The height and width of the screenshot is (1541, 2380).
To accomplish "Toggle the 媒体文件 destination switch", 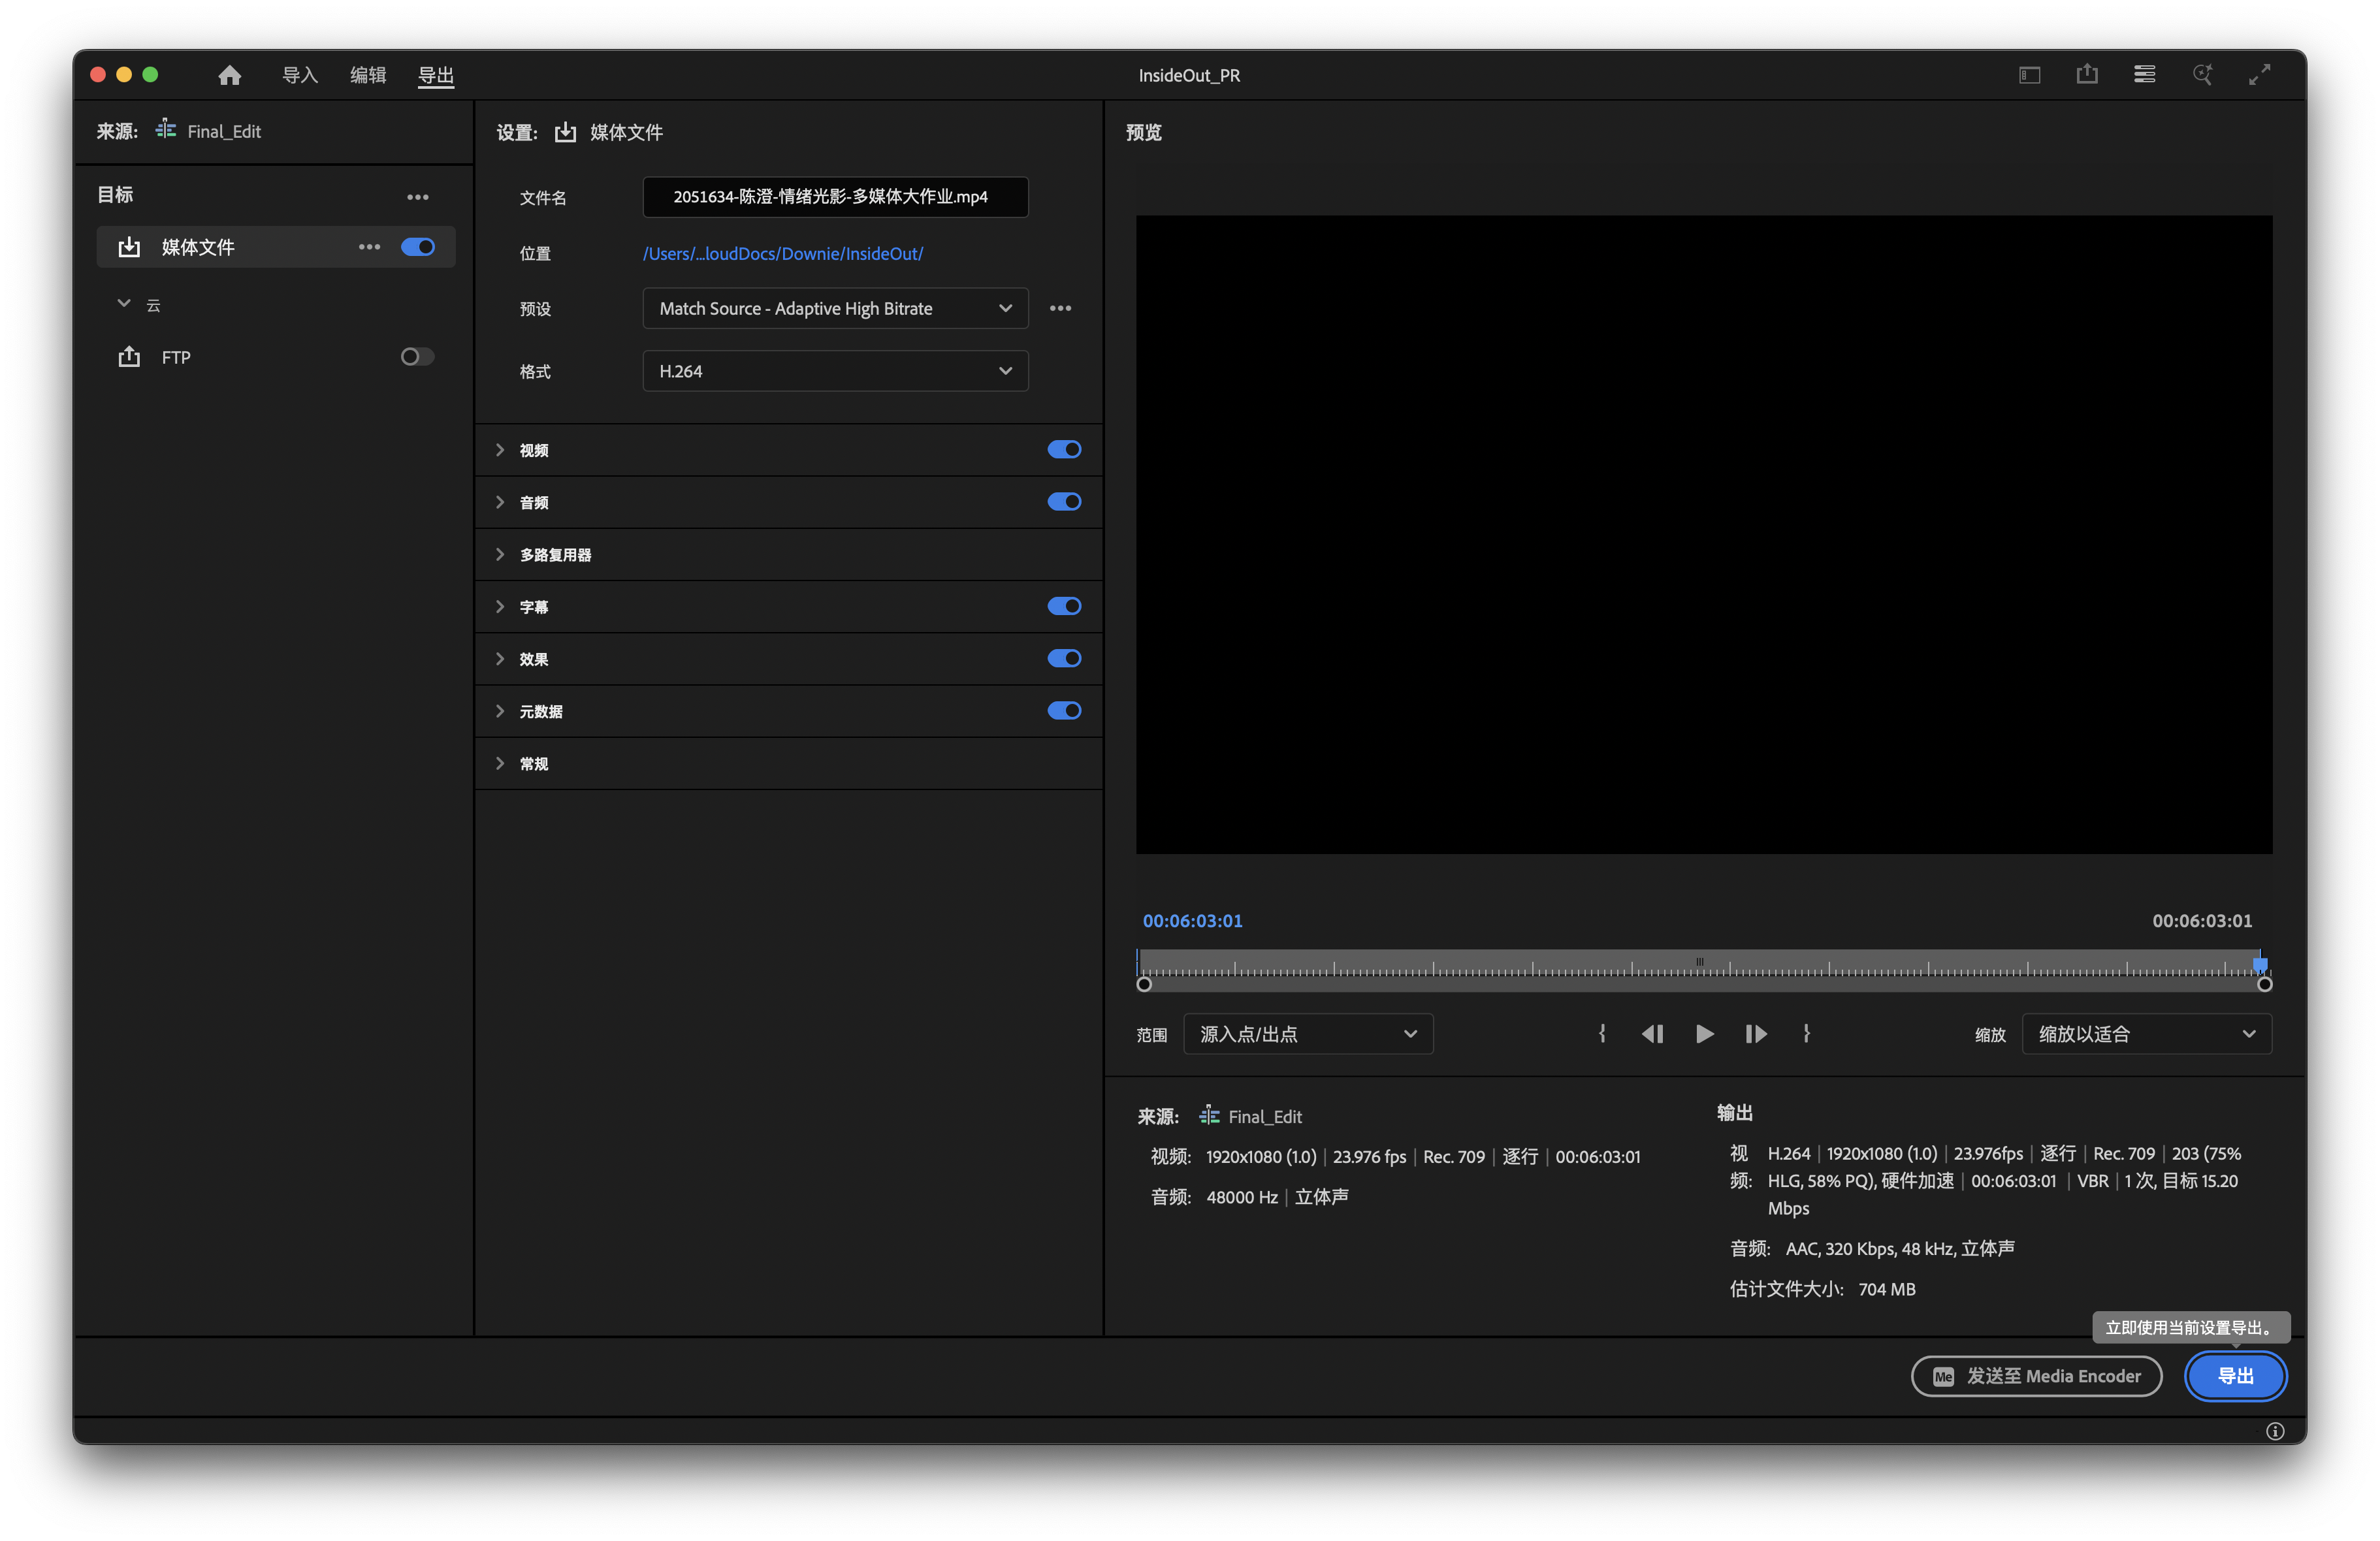I will tap(418, 247).
